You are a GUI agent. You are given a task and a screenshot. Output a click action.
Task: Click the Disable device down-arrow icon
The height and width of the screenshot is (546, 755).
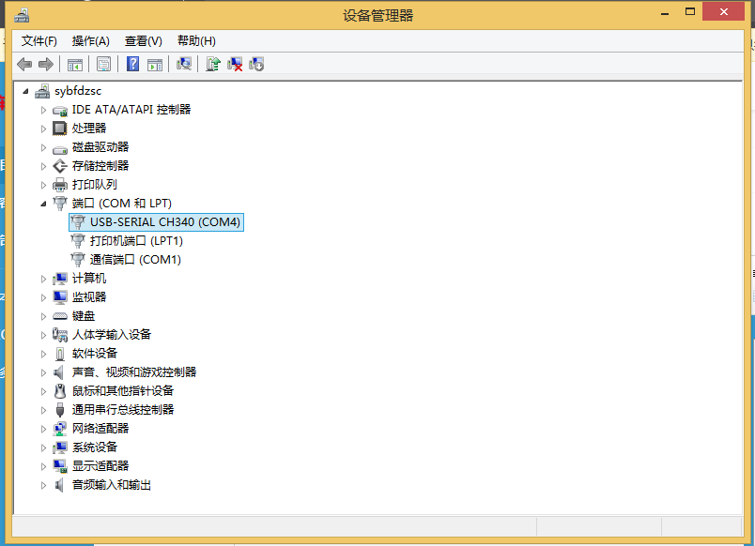[x=256, y=64]
